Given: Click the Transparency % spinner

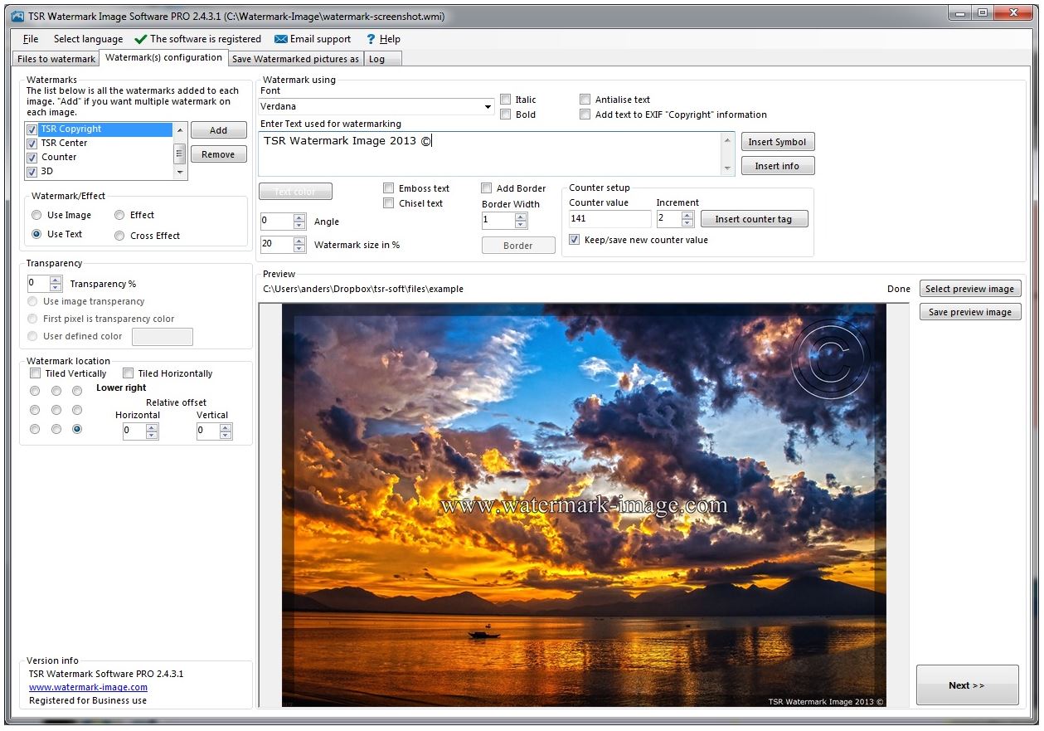Looking at the screenshot, I should pyautogui.click(x=45, y=283).
